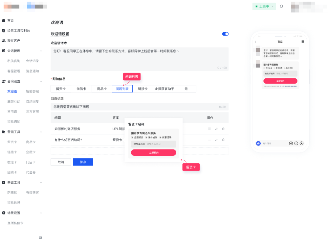This screenshot has width=329, height=241.
Task: Click the back arrow in the phone preview
Action: pos(256,42)
